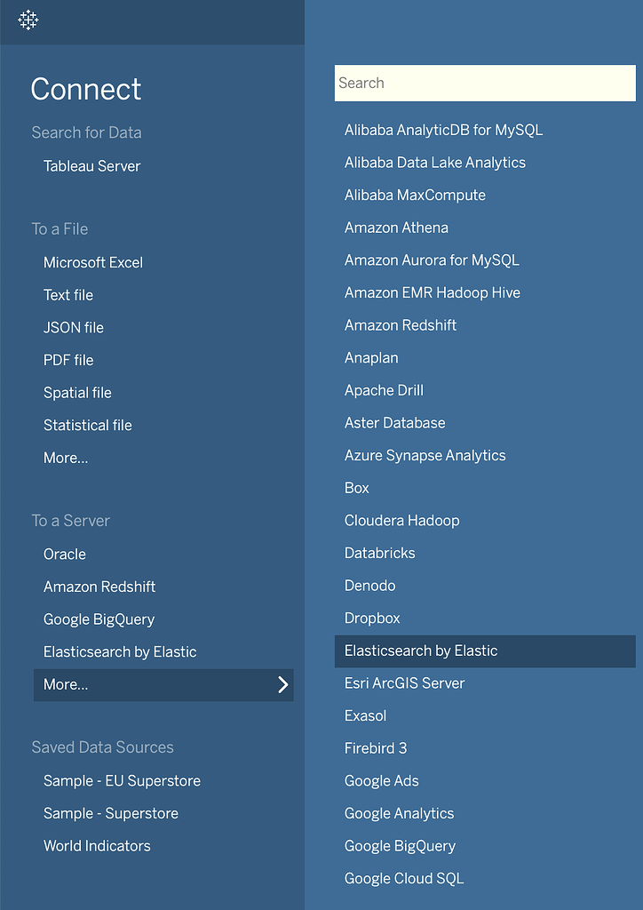643x910 pixels.
Task: Connect to a Statistical file
Action: [87, 425]
